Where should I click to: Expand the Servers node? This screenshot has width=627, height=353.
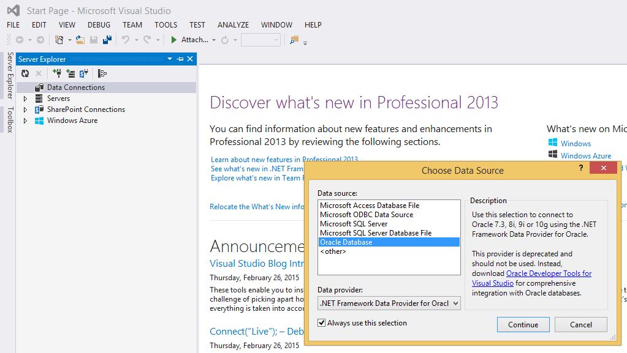coord(25,98)
